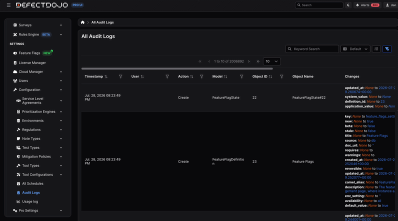
Task: Click the blue clear filters icon
Action: [387, 49]
